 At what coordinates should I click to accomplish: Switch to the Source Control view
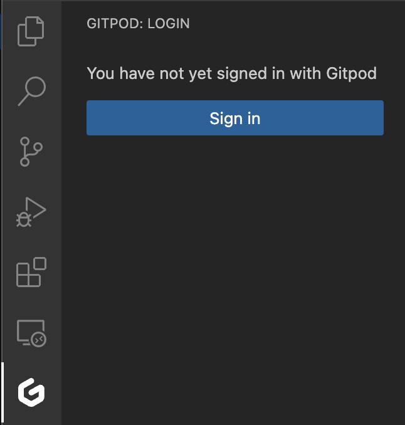pos(31,152)
